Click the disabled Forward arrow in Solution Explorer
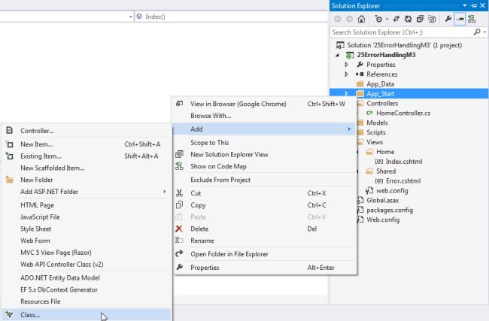This screenshot has width=489, height=321. click(x=349, y=19)
